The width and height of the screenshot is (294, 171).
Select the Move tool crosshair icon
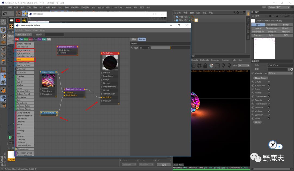click(25, 13)
